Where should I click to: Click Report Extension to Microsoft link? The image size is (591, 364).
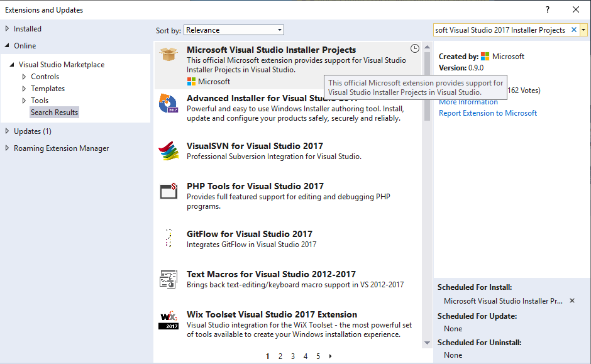click(488, 113)
